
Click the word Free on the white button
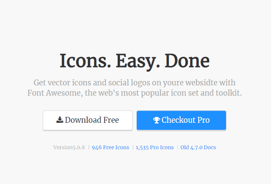tap(111, 120)
